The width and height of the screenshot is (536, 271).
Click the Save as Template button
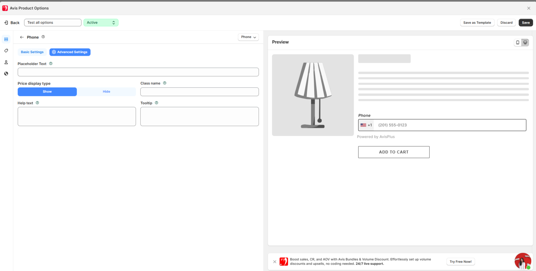coord(477,23)
